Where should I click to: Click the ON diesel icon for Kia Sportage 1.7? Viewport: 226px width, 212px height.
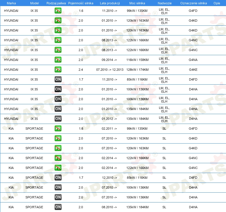tap(58, 178)
